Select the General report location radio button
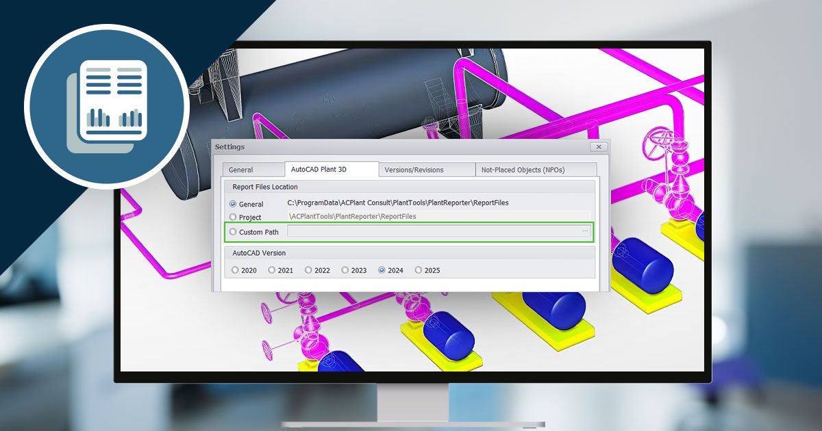 point(234,204)
